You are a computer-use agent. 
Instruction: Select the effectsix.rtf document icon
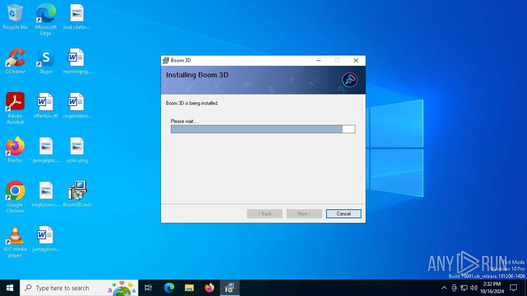(x=46, y=106)
